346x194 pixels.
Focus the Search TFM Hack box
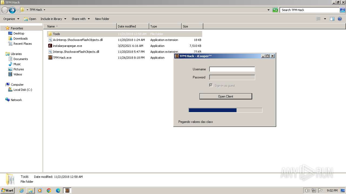click(x=310, y=10)
